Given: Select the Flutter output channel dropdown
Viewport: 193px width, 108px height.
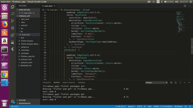Looking at the screenshot, I should pyautogui.click(x=157, y=83).
